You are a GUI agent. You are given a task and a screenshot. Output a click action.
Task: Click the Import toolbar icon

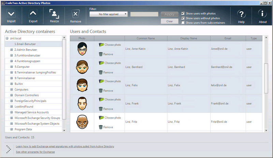(x=11, y=14)
